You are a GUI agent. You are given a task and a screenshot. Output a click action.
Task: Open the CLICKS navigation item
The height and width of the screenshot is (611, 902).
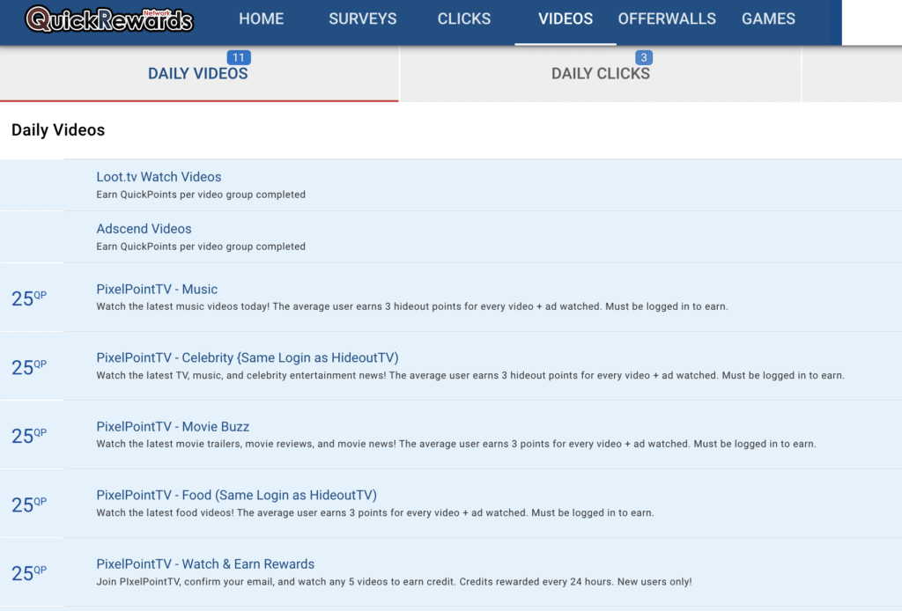coord(464,18)
